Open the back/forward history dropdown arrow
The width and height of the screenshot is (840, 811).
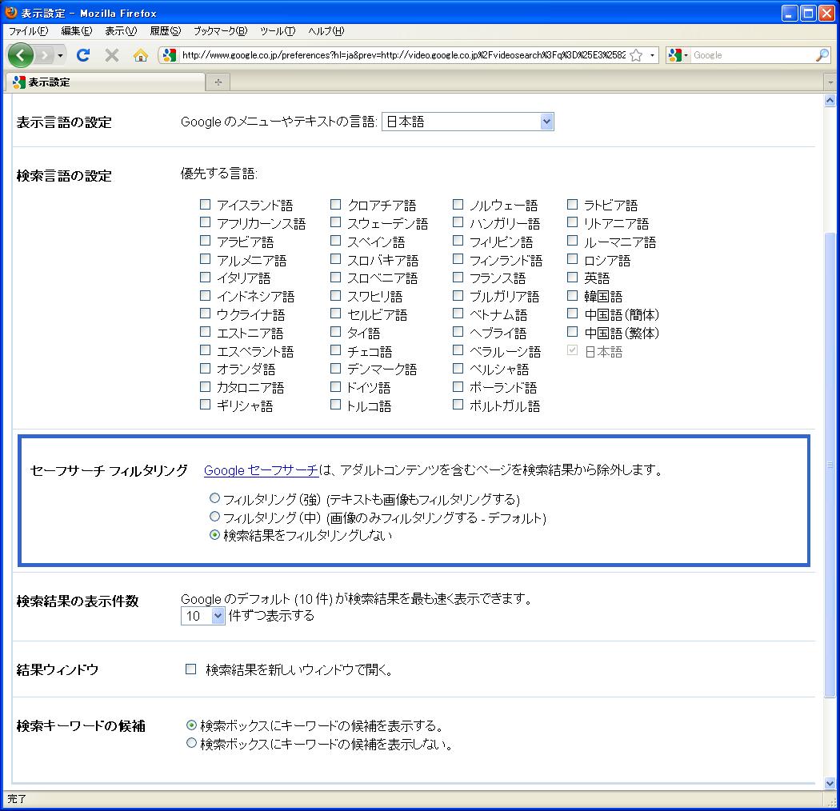click(x=61, y=55)
